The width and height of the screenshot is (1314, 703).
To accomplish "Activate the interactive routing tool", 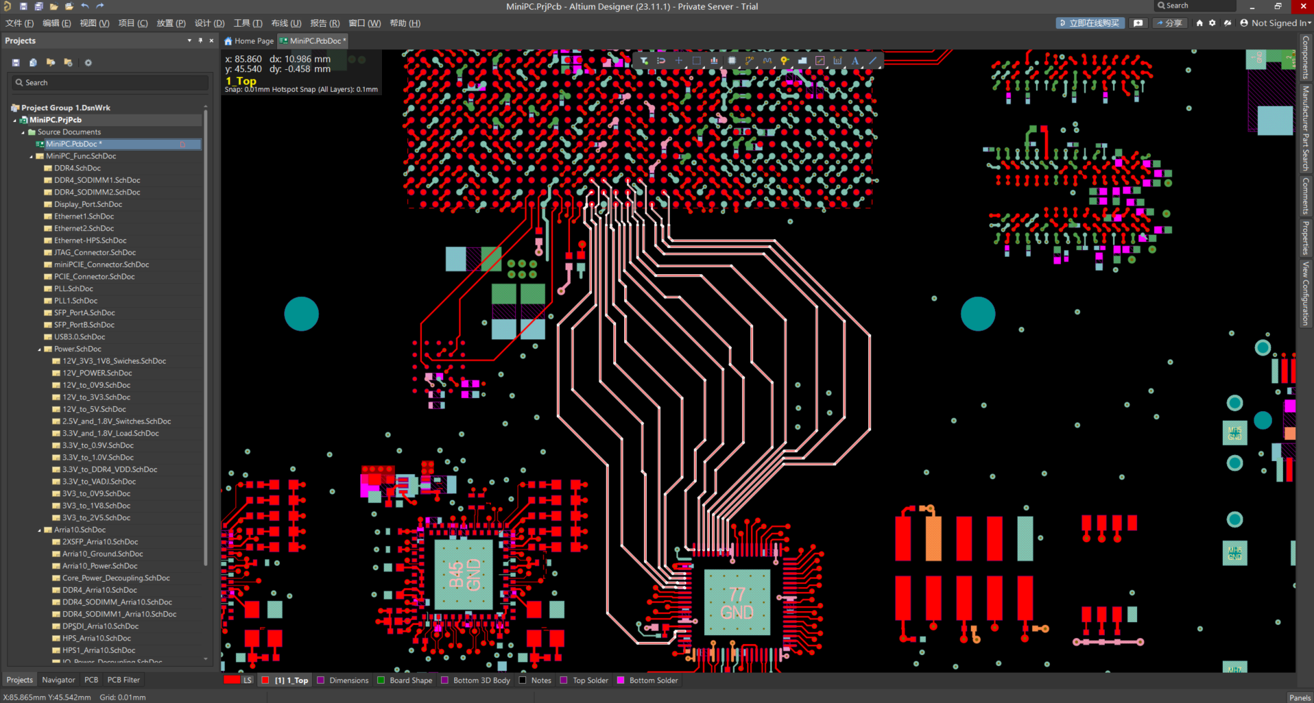I will 749,61.
